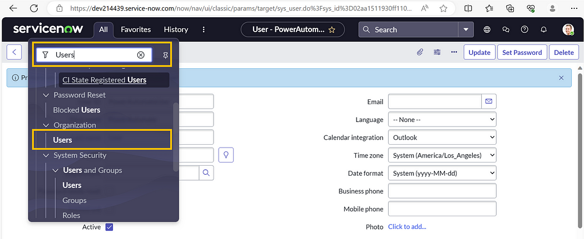584x239 pixels.
Task: Open the global search options dropdown arrow
Action: click(x=466, y=30)
